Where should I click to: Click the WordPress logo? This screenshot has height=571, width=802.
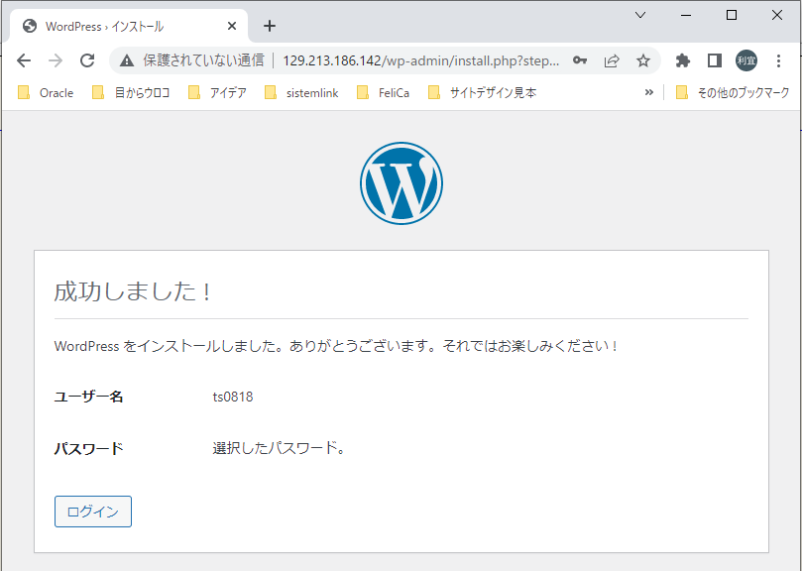coord(401,183)
